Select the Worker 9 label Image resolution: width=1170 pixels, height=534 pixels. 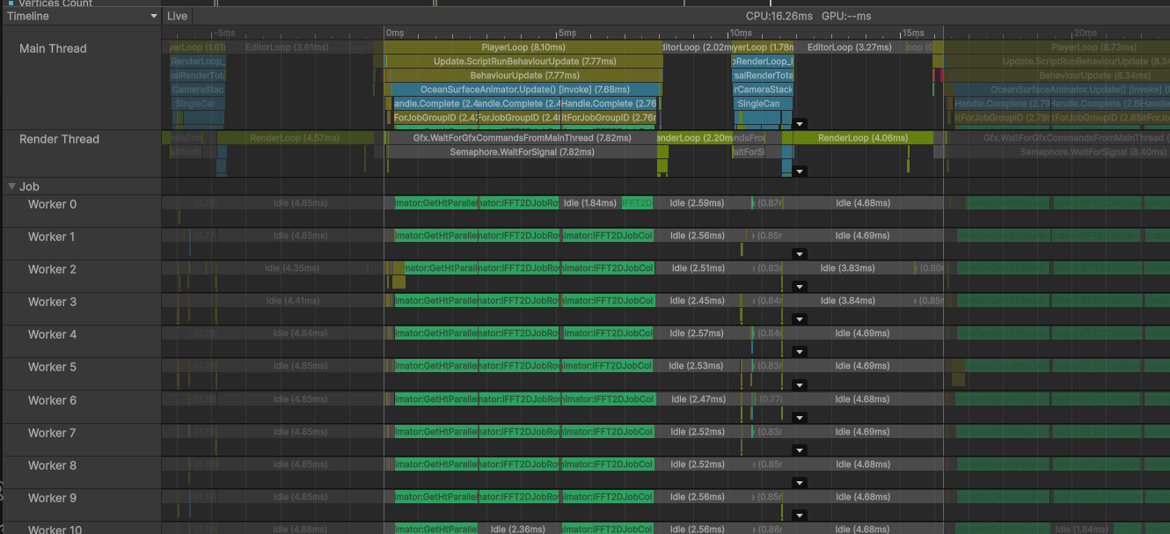pyautogui.click(x=52, y=498)
